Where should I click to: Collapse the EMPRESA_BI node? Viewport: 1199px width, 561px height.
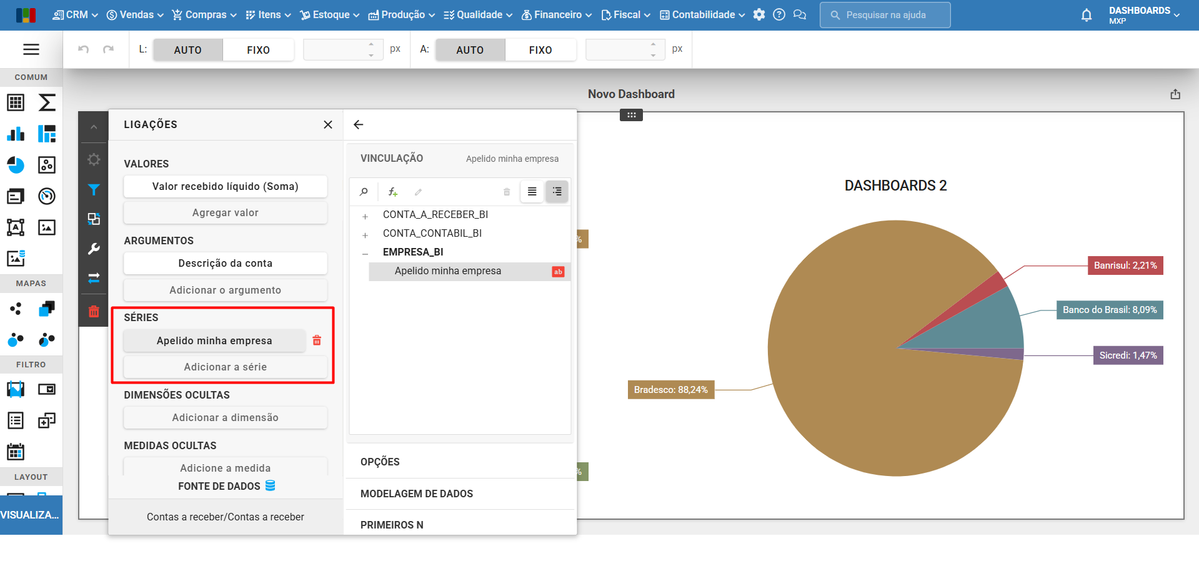(x=366, y=254)
